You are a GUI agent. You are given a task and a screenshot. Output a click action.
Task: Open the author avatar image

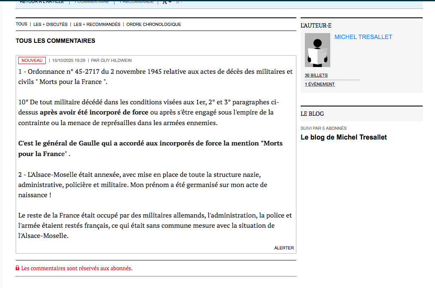(x=318, y=50)
